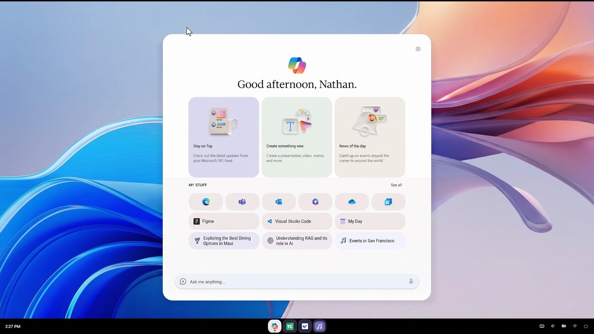Image resolution: width=594 pixels, height=334 pixels.
Task: Click the plus icon in the prompt box
Action: pyautogui.click(x=183, y=282)
